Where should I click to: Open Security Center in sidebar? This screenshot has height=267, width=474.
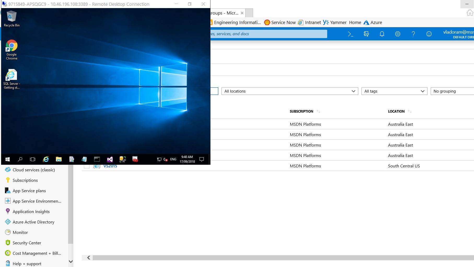click(27, 243)
